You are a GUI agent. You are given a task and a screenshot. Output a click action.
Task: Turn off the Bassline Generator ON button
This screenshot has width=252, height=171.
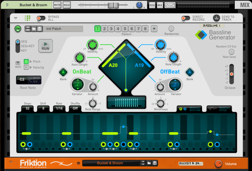(18, 29)
